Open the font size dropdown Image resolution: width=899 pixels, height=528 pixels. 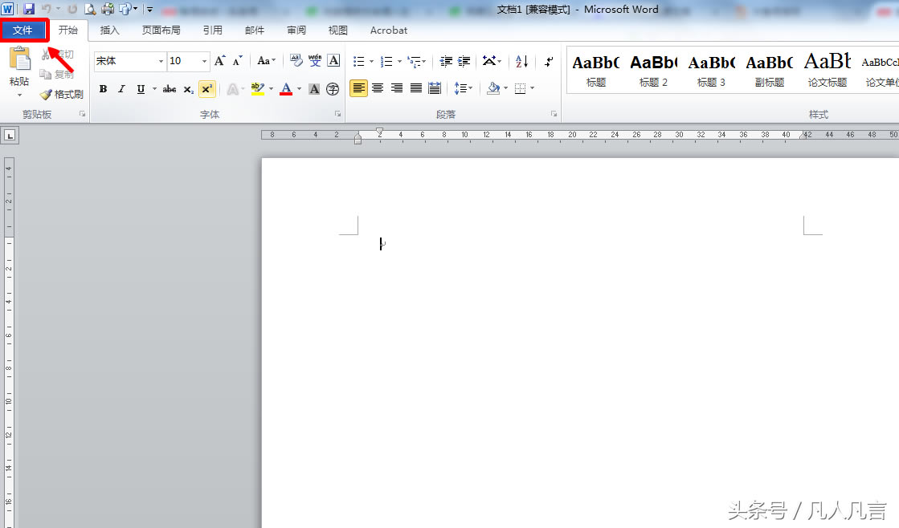click(203, 60)
